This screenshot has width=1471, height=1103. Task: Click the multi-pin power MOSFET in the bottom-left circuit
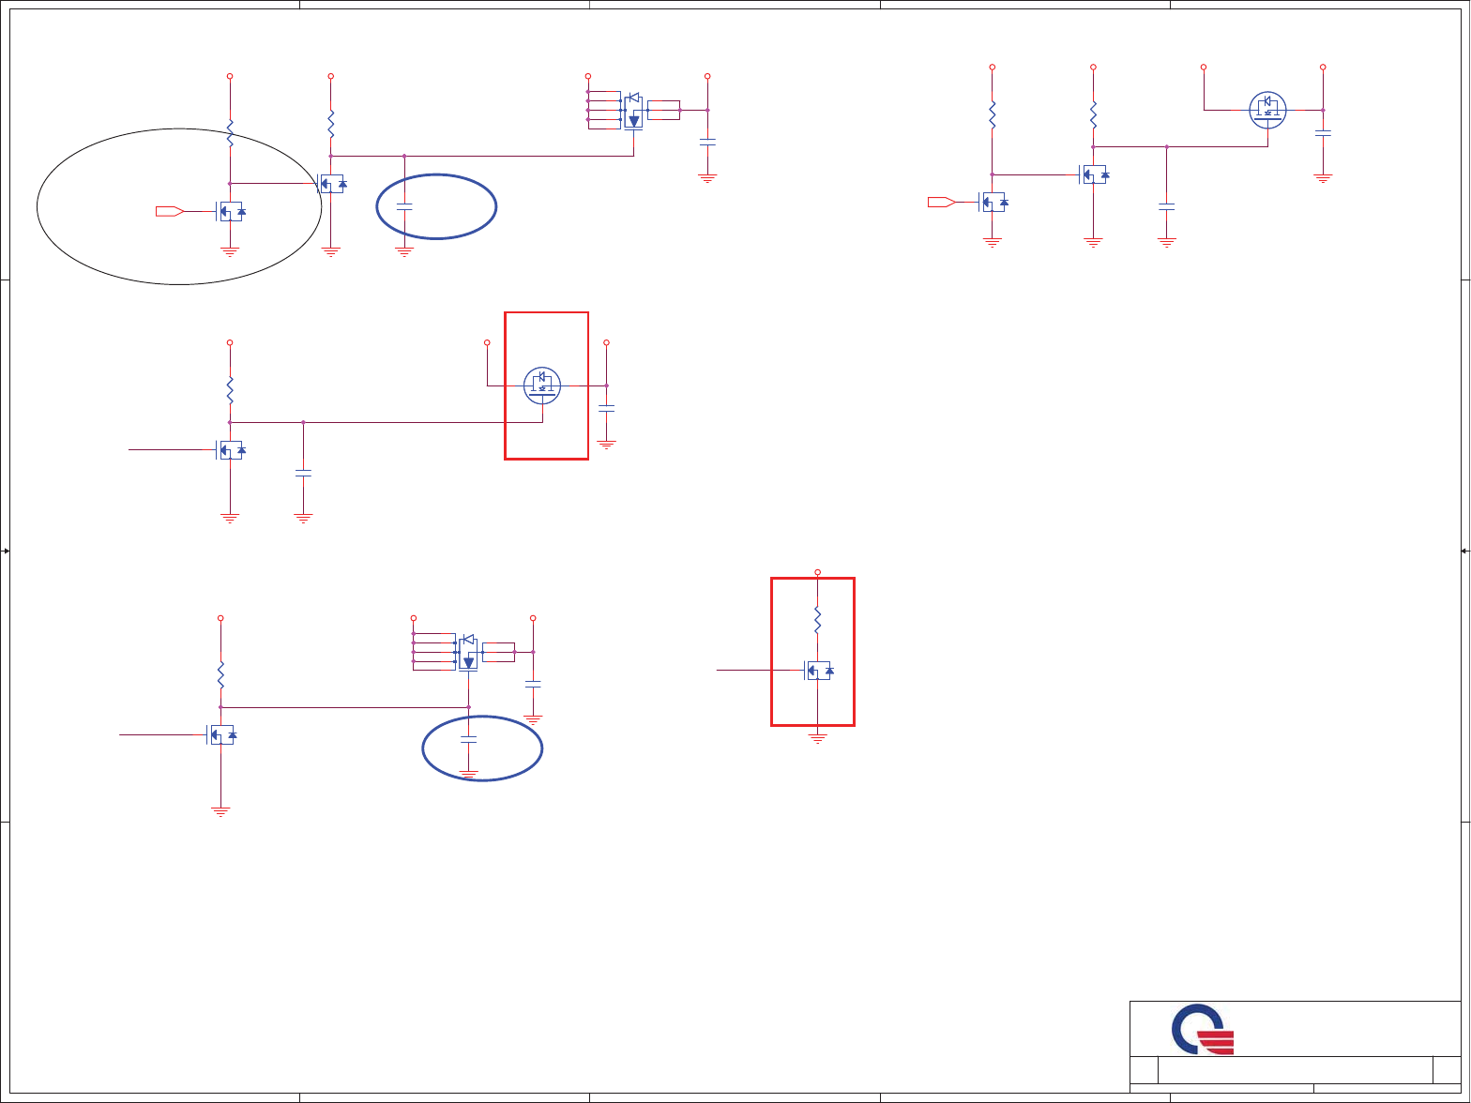pyautogui.click(x=468, y=652)
